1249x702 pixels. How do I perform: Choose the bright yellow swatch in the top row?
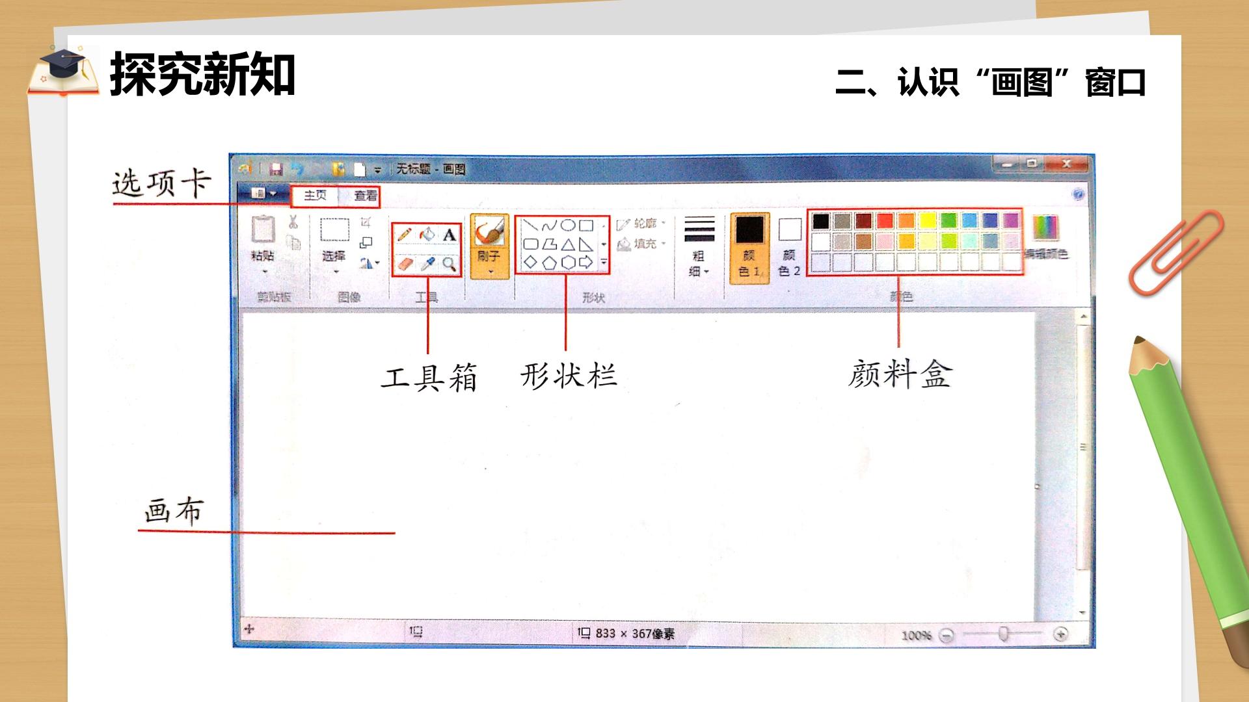928,221
